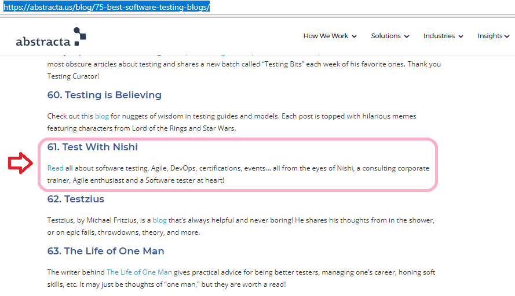This screenshot has width=515, height=296.
Task: Open the Industries menu
Action: click(439, 36)
